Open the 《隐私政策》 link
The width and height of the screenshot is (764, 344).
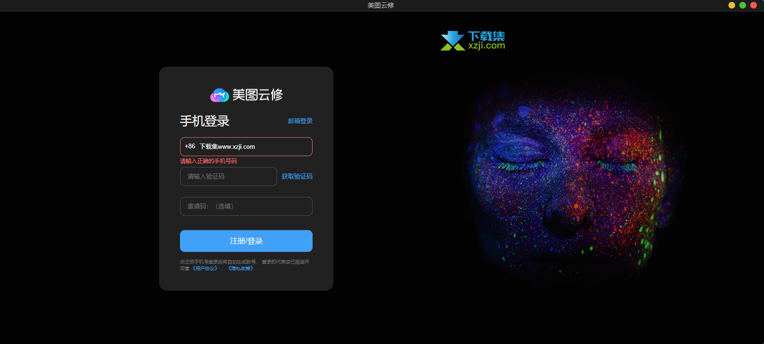coord(241,269)
